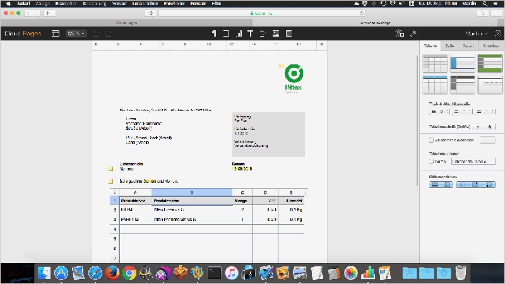Insert a shape using the shape icon

pyautogui.click(x=226, y=33)
